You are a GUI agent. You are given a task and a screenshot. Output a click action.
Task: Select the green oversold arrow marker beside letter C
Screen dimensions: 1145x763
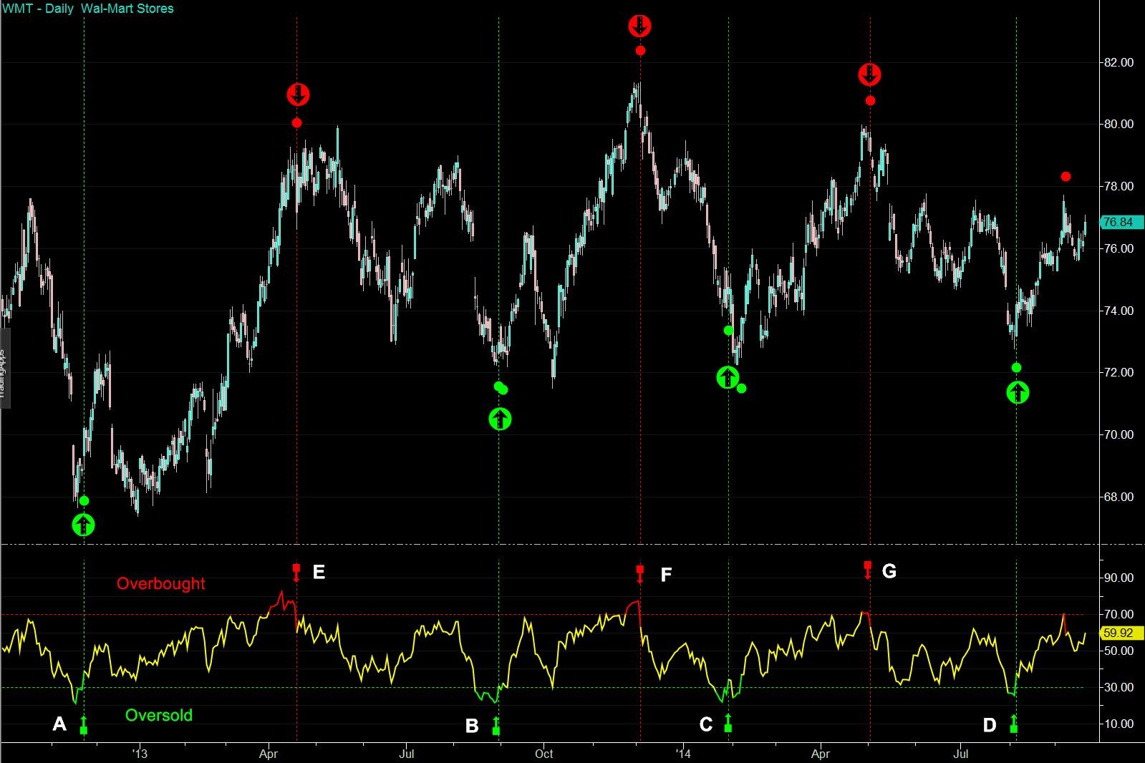[x=728, y=723]
